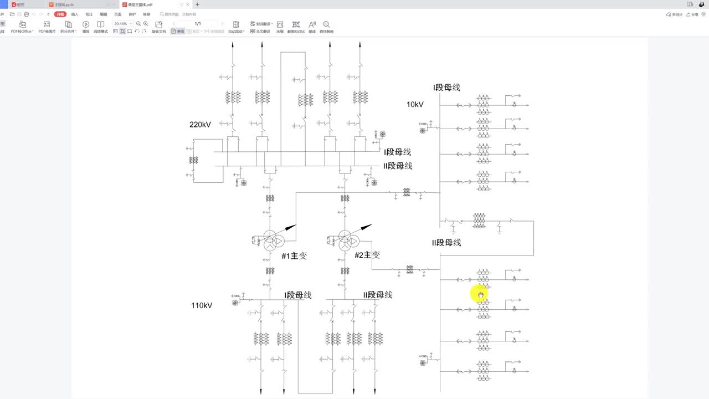
Task: Open the 自动滚动 auto scroll tool
Action: coord(237,27)
